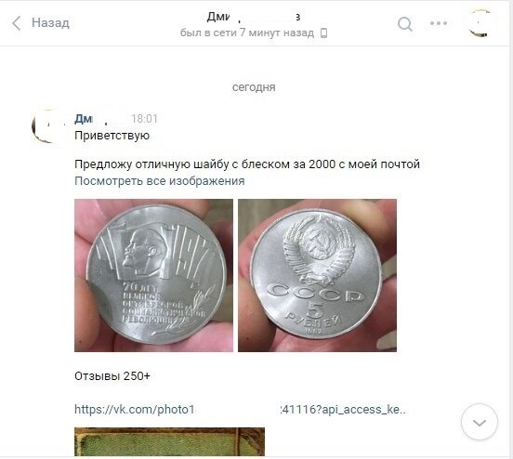Open the contact name in chat header

pyautogui.click(x=254, y=17)
